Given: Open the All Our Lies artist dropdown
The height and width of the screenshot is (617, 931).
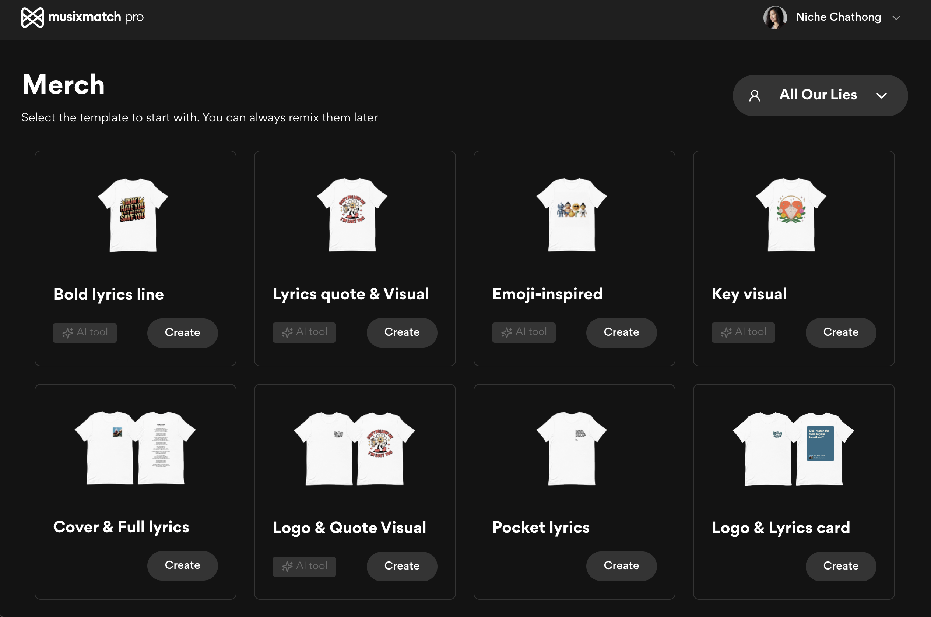Looking at the screenshot, I should (818, 95).
